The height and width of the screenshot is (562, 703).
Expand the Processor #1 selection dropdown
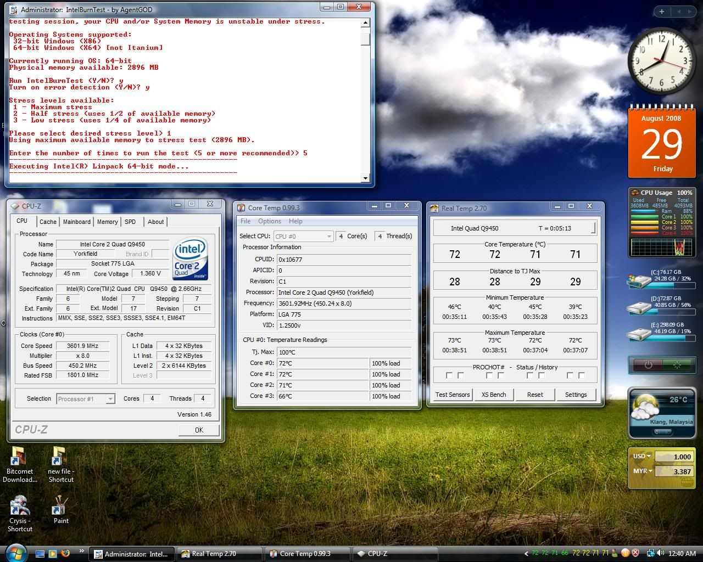click(86, 399)
